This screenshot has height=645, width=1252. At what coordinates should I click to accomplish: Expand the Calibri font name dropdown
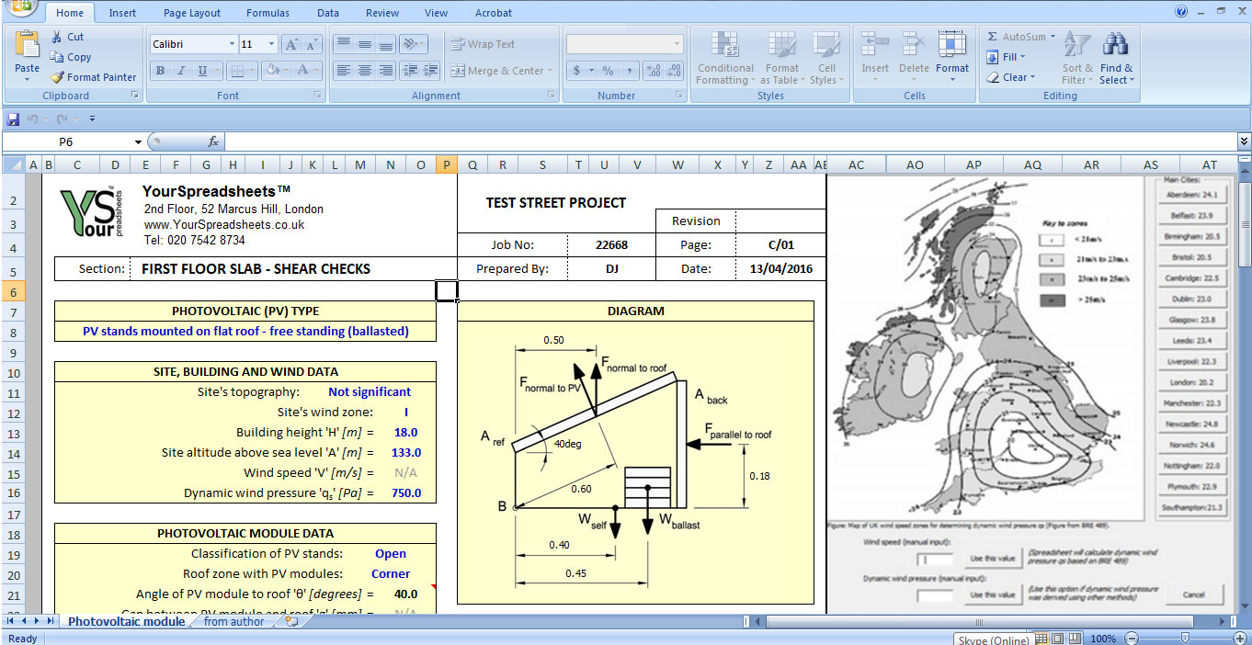(x=232, y=44)
